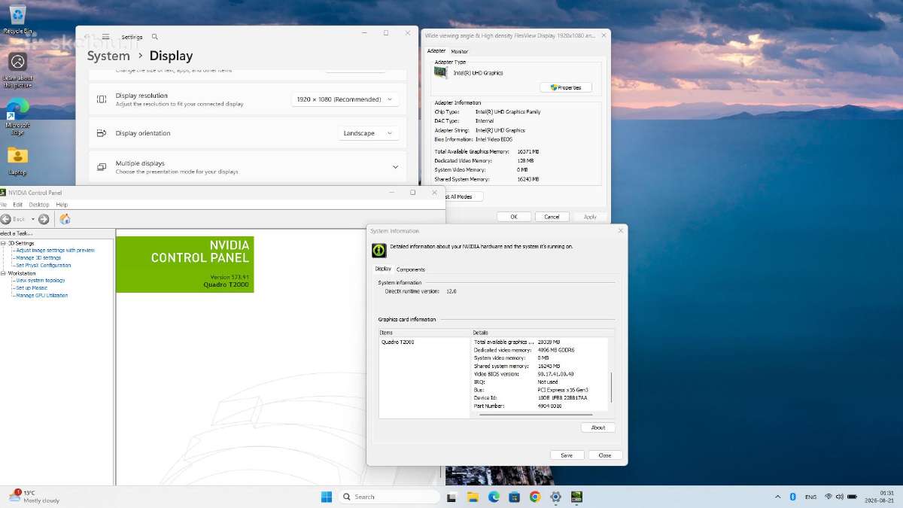
Task: Go to NVIDIA Control Panel home icon
Action: 65,219
